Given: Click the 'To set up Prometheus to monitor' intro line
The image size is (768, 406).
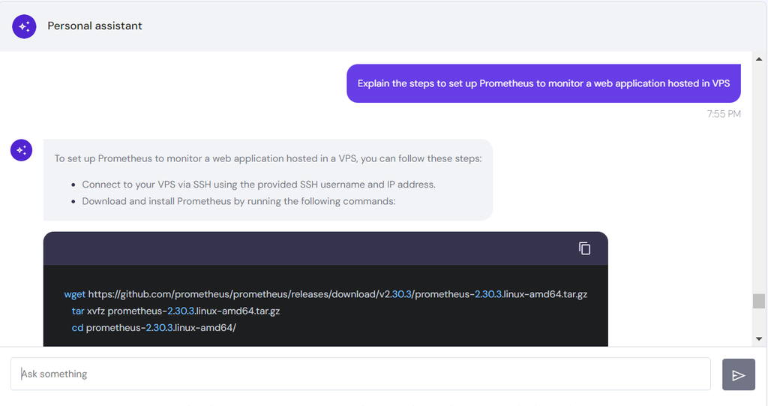Looking at the screenshot, I should (x=268, y=158).
